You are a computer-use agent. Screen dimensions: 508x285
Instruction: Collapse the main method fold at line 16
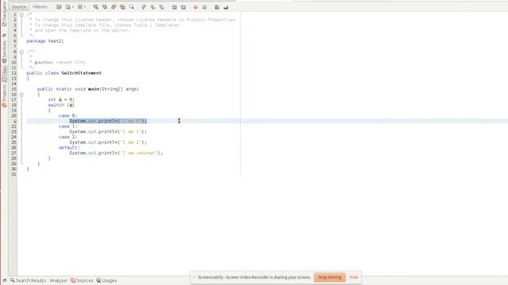(x=21, y=94)
